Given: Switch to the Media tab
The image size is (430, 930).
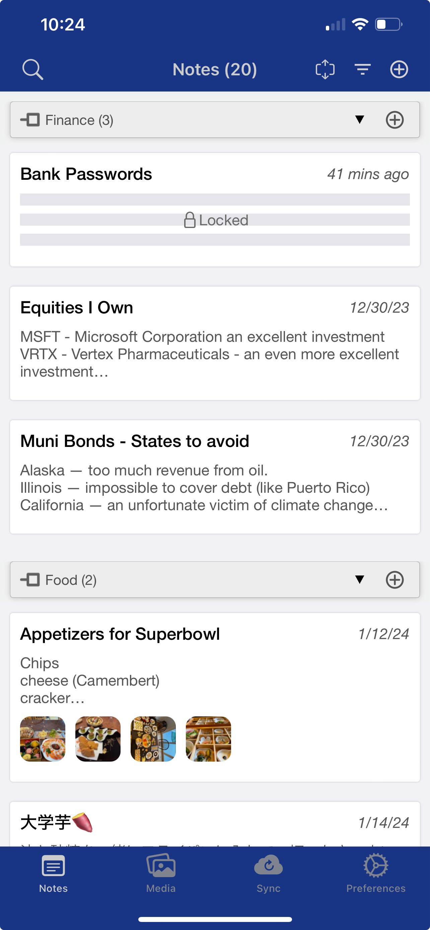Looking at the screenshot, I should tap(161, 873).
